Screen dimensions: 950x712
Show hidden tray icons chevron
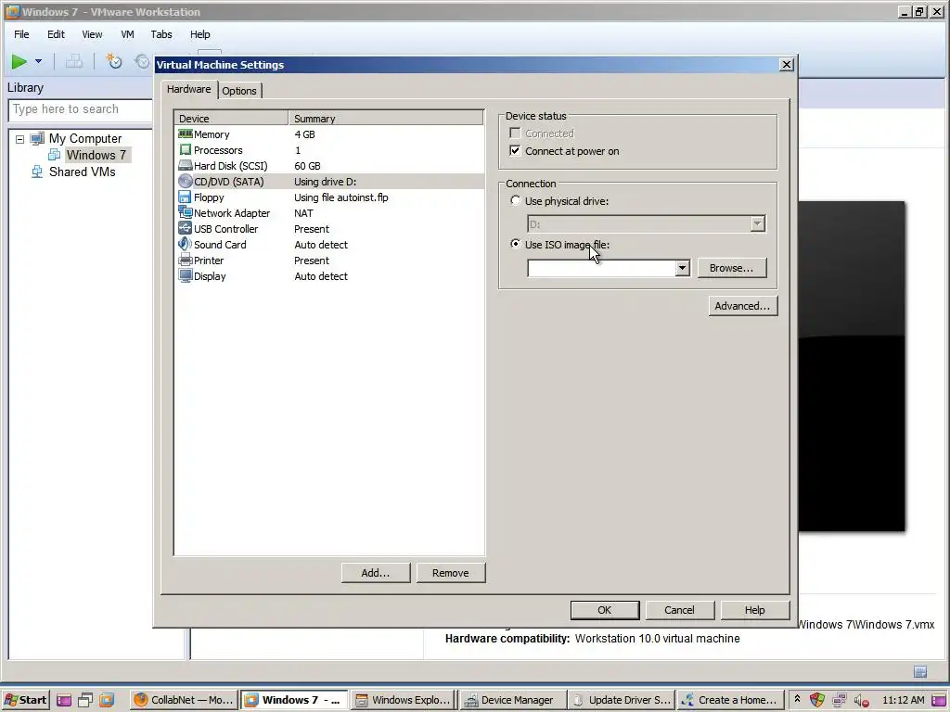point(797,699)
